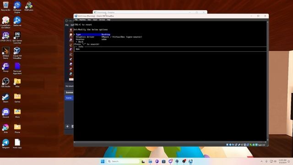The width and height of the screenshot is (293, 165).
Task: Open the Wallpaper Engine desktop shortcut
Action: click(17, 7)
